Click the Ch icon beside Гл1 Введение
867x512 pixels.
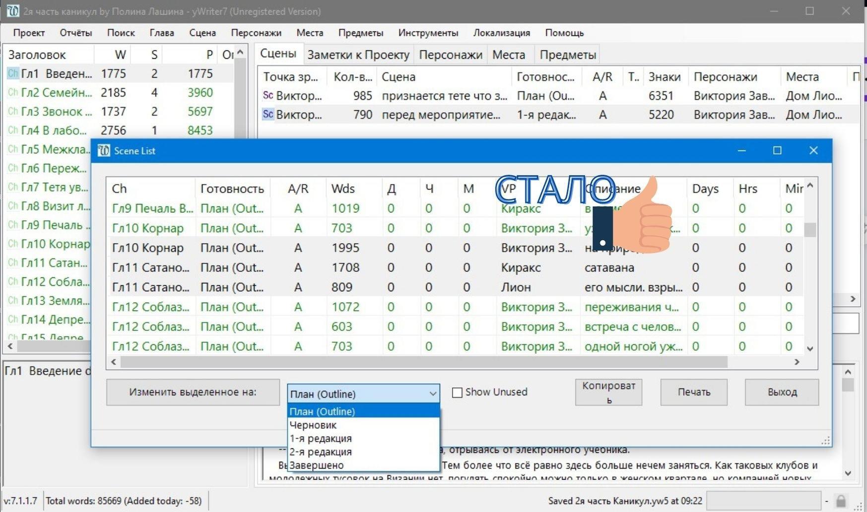pos(13,74)
